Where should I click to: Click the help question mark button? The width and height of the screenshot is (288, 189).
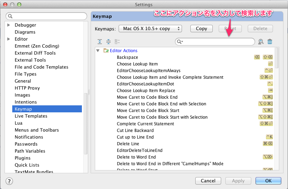click(9, 181)
